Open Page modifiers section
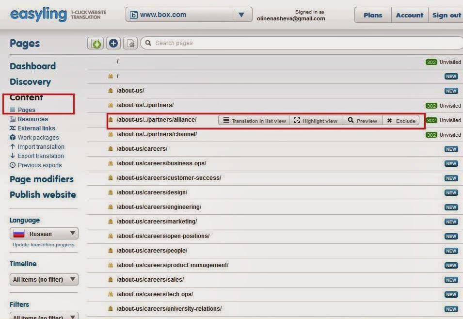 point(42,179)
